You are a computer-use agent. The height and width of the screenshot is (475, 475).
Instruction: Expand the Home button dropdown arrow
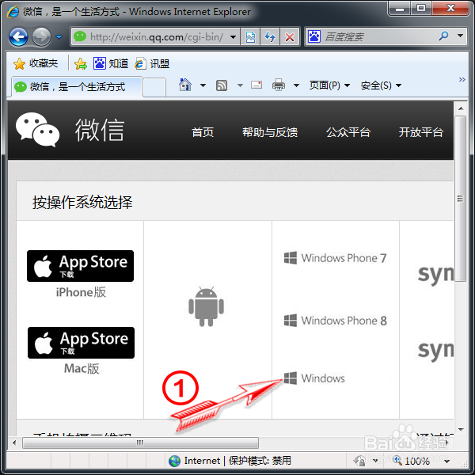203,85
